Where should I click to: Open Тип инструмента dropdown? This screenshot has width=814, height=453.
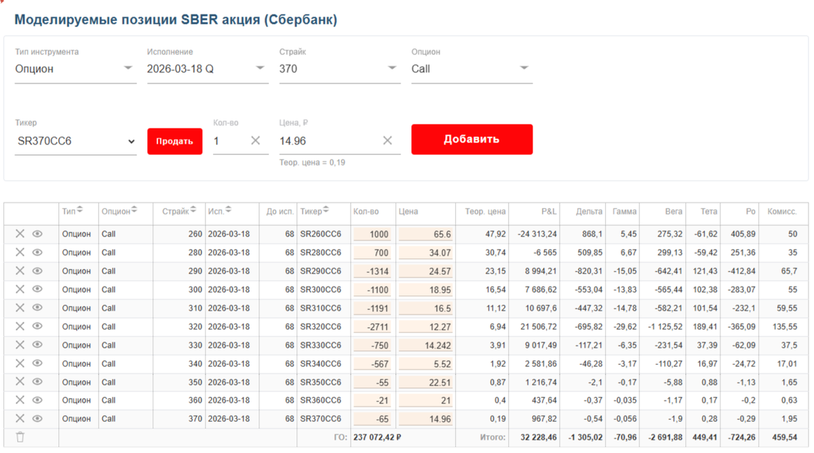75,68
